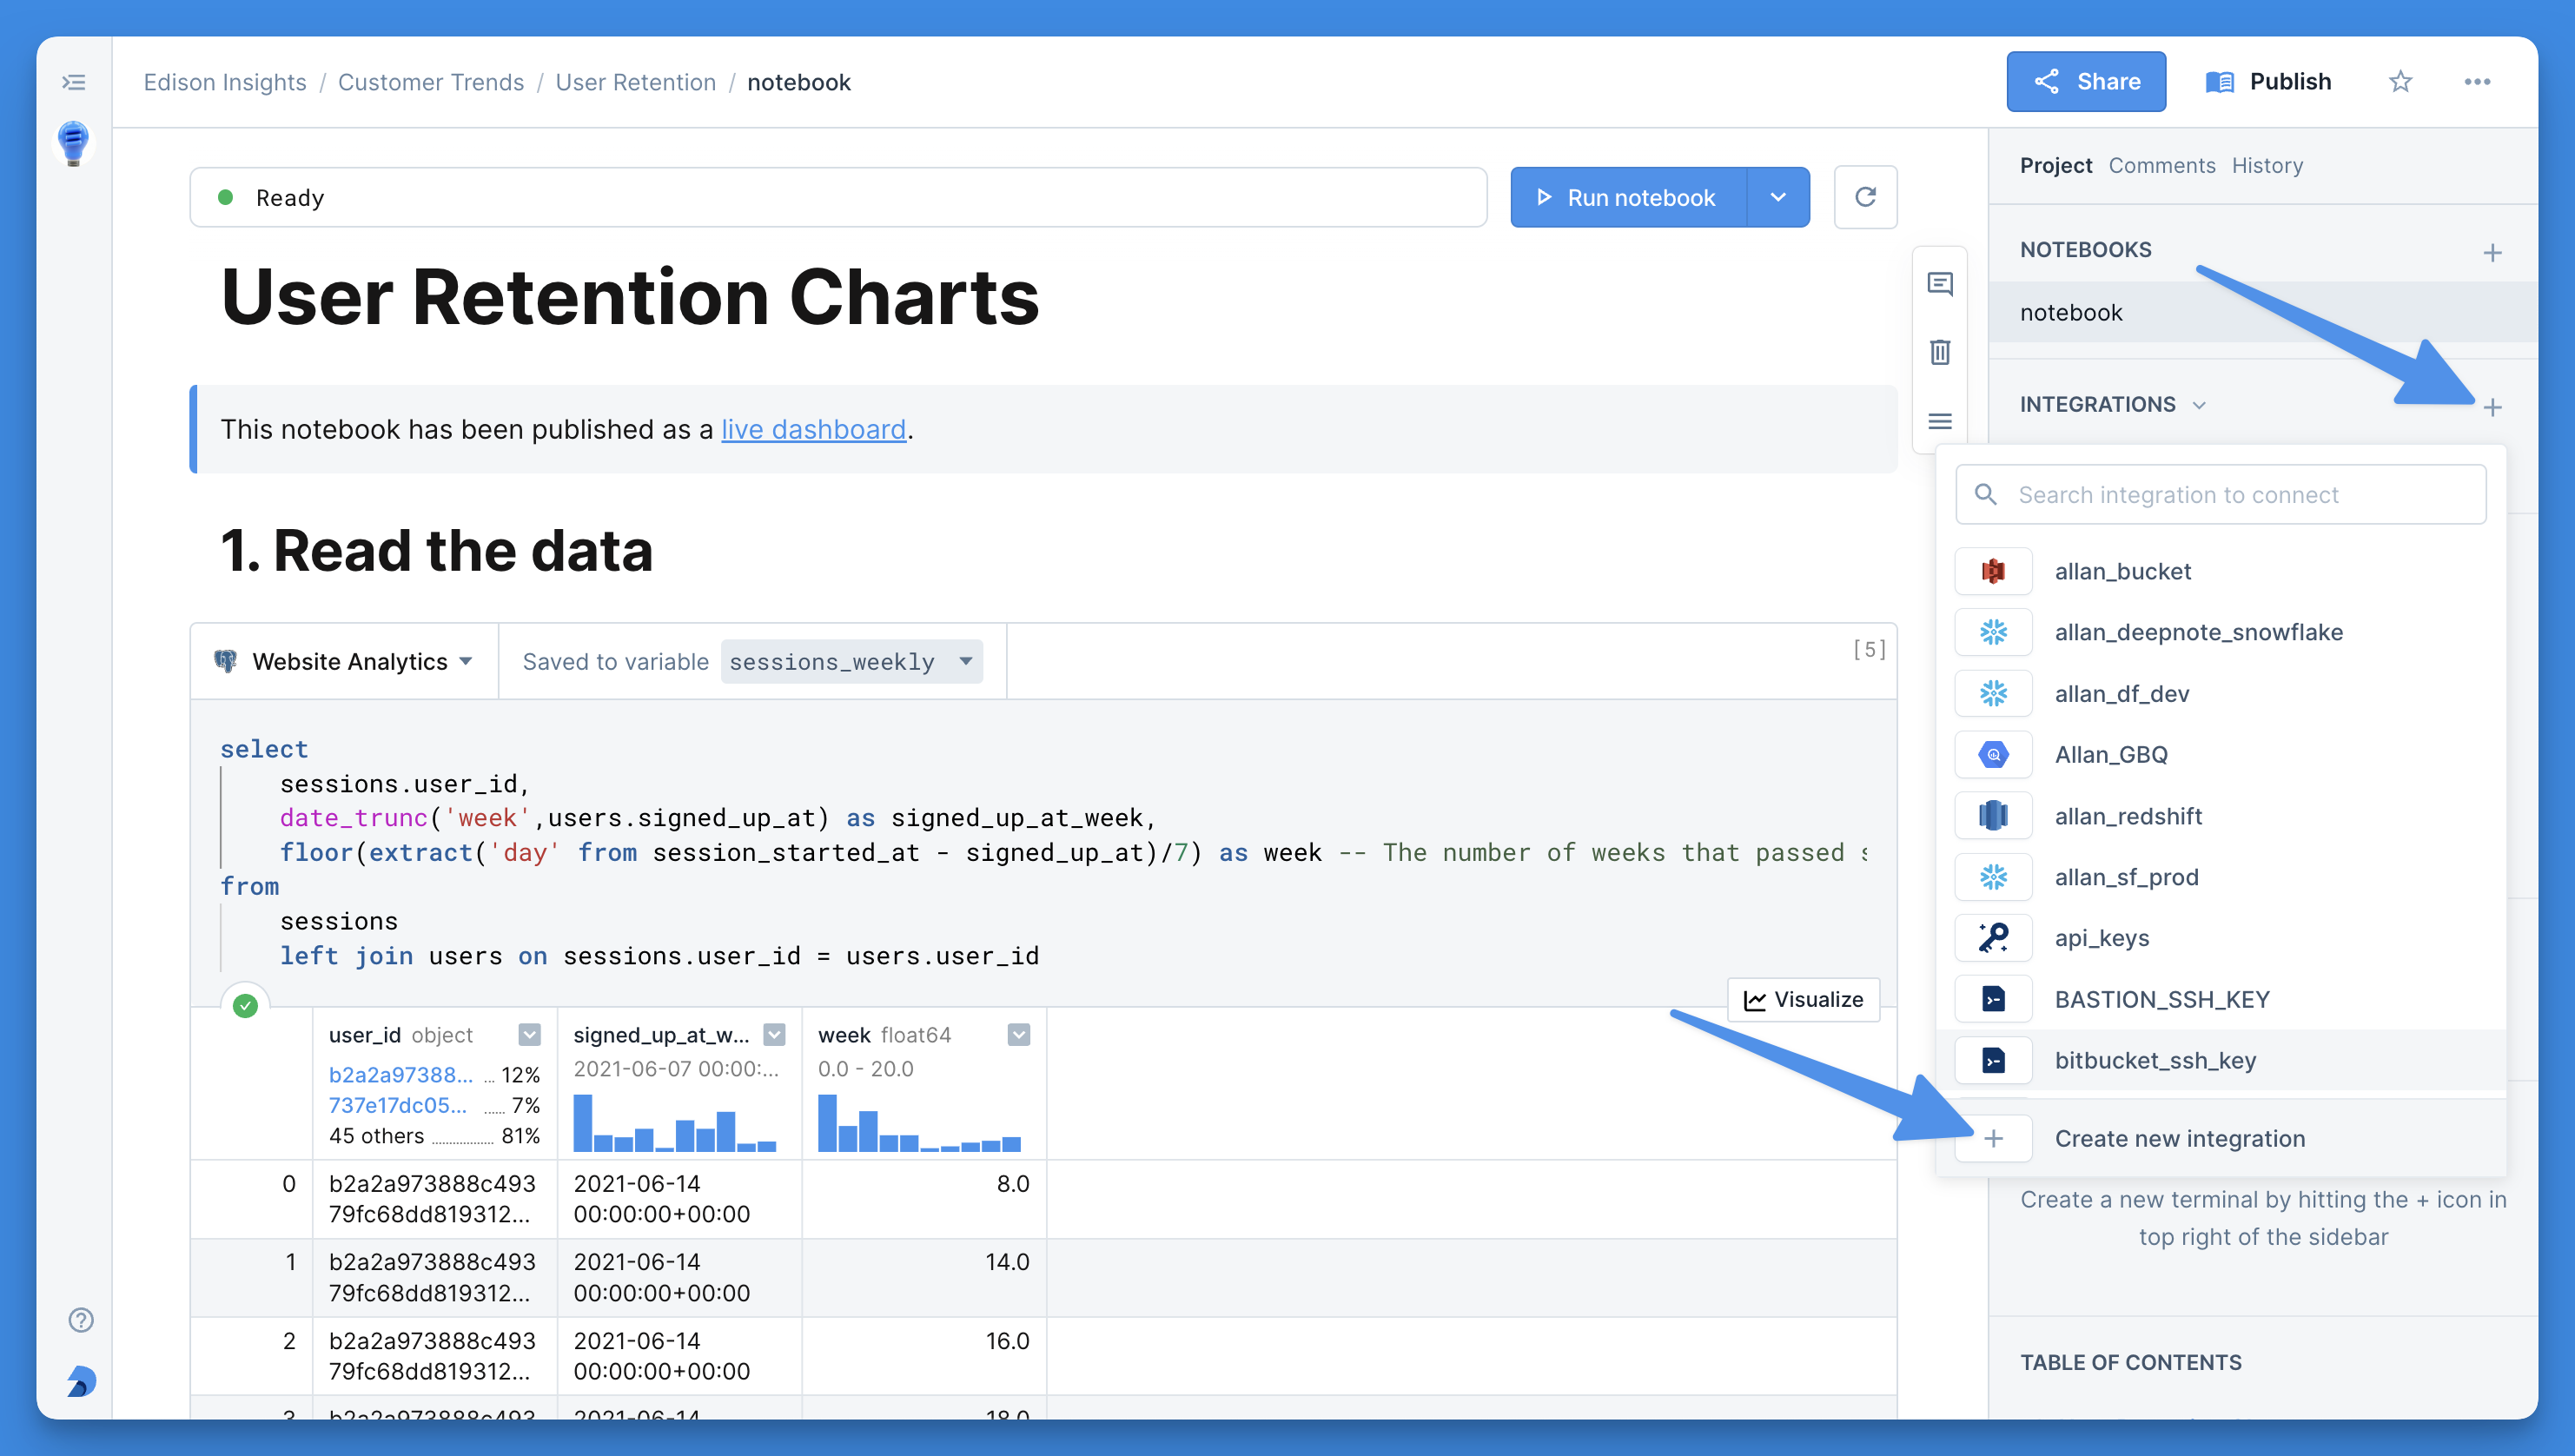Select api_keys integration name
Image resolution: width=2575 pixels, height=1456 pixels.
pos(2102,938)
